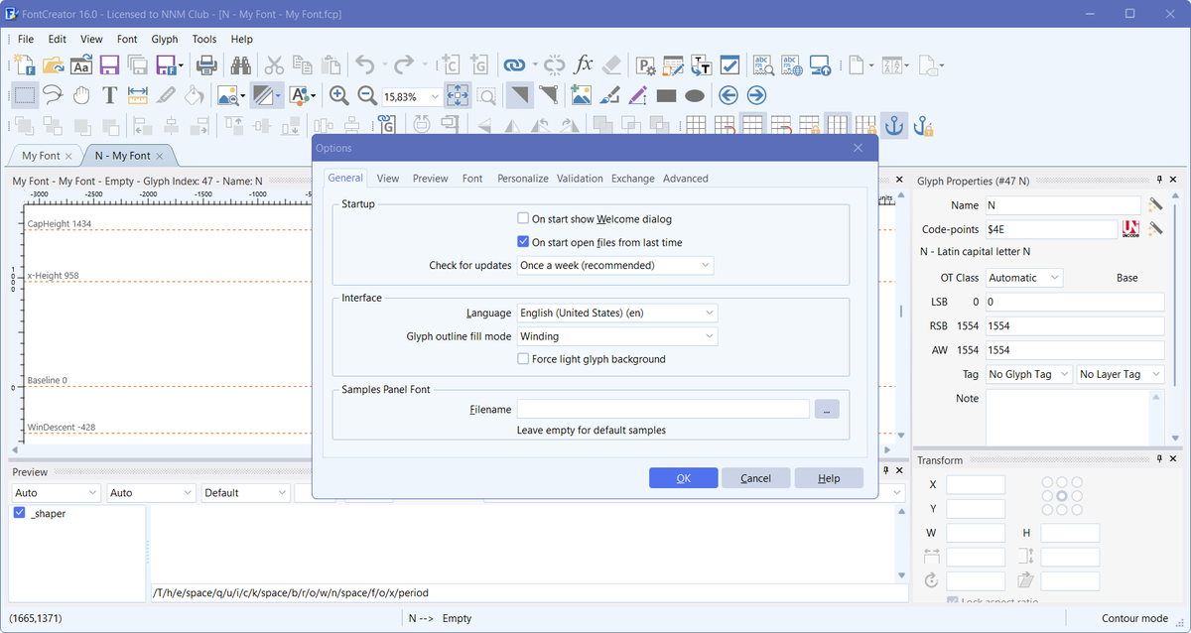This screenshot has height=633, width=1191.
Task: Click the Next glyph right arrow icon
Action: (x=756, y=95)
